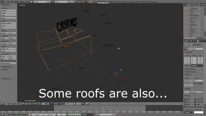Click the Scale tool button
This screenshot has width=206, height=116.
pos(9,15)
